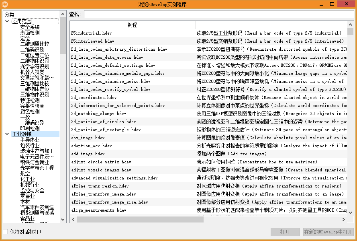357x241 pixels.
Task: Click the 查找 search input field
Action: point(219,14)
